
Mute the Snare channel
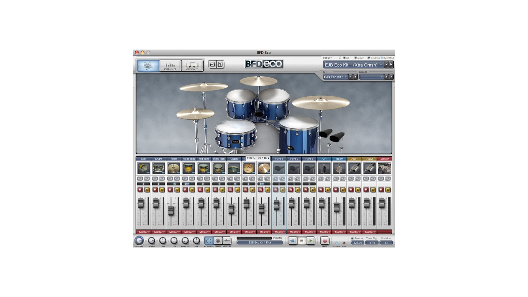(155, 190)
